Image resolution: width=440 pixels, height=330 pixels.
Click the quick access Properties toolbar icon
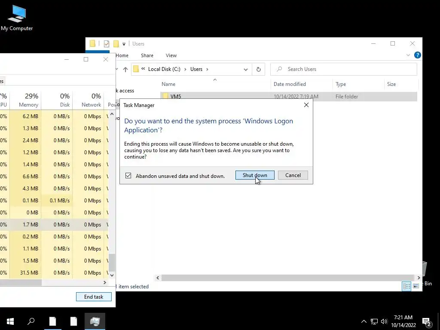pos(107,43)
